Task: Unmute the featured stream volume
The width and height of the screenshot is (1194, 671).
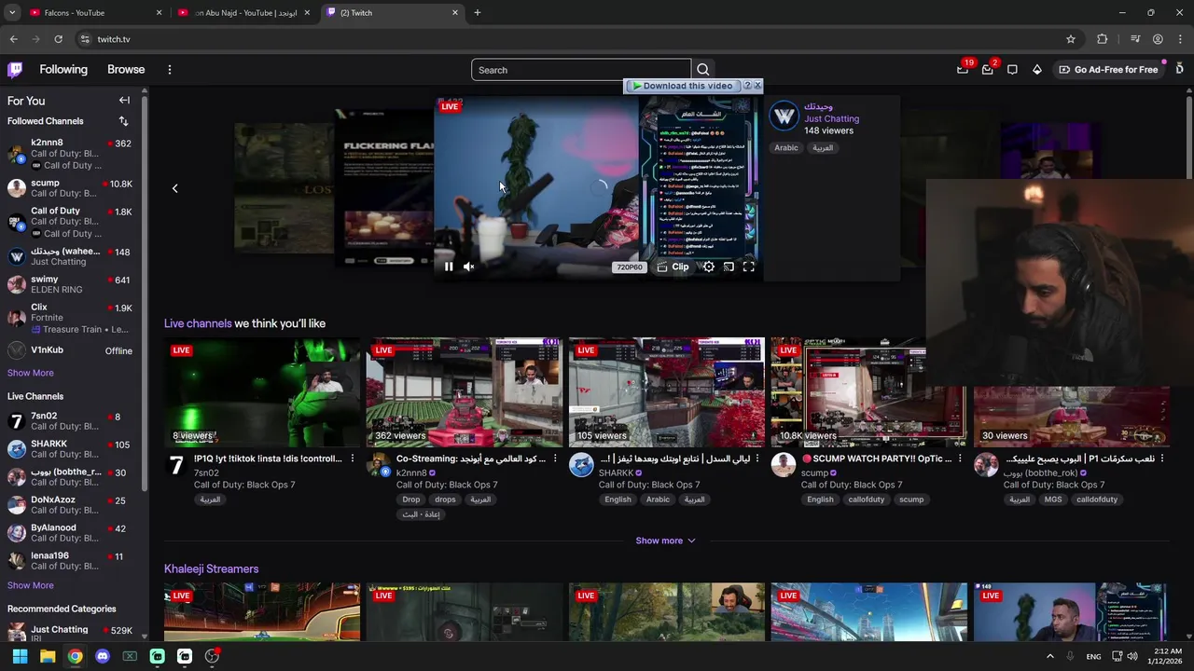Action: 469,267
